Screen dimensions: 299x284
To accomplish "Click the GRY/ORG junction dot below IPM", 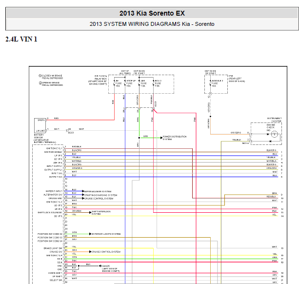I will point(210,116).
